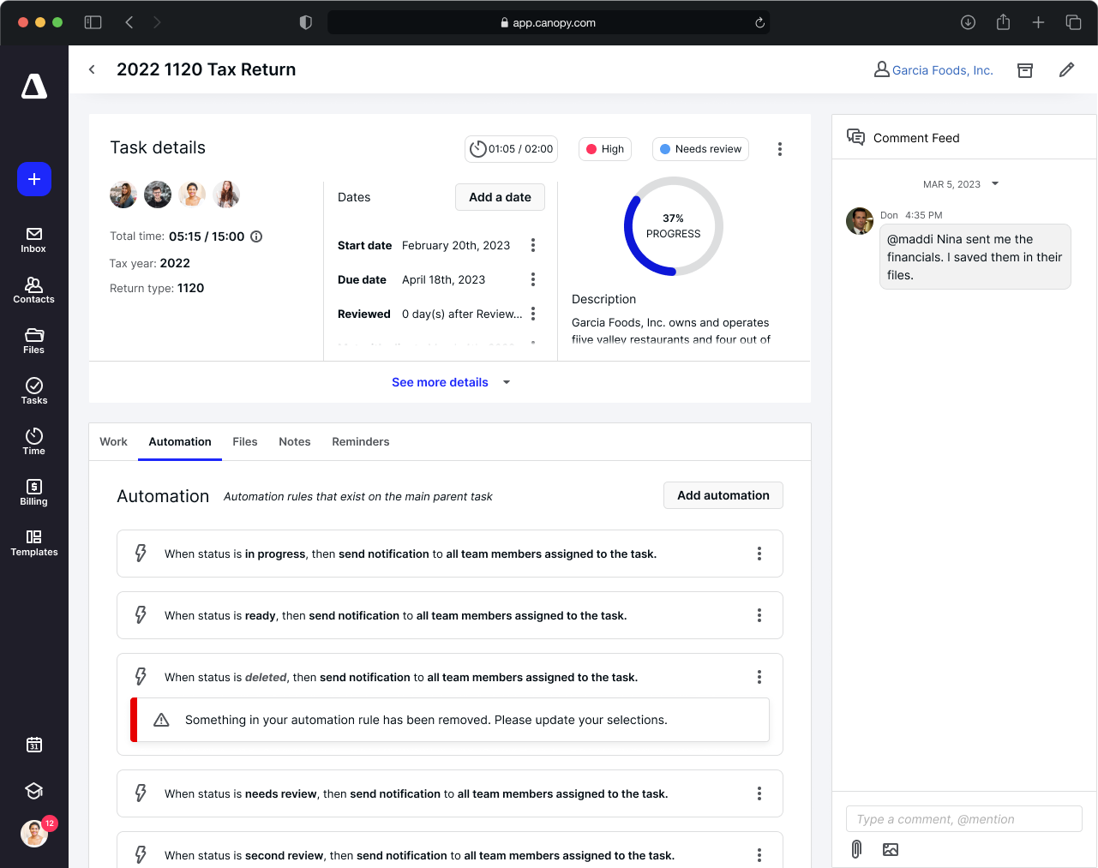Image resolution: width=1098 pixels, height=868 pixels.
Task: Open the Inbox from the sidebar
Action: 33,238
